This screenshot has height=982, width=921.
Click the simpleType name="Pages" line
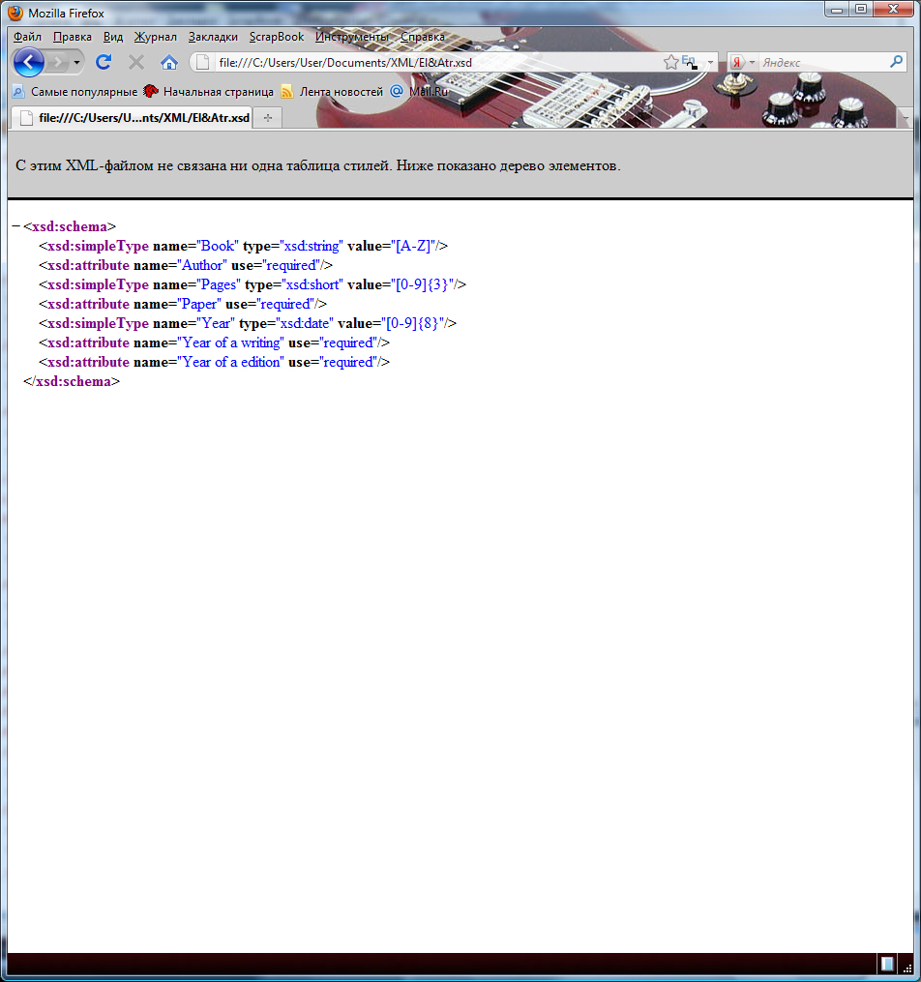pyautogui.click(x=253, y=284)
